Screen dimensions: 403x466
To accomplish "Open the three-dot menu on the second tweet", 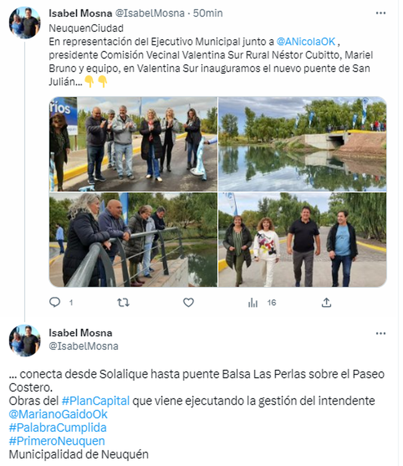I will click(380, 334).
